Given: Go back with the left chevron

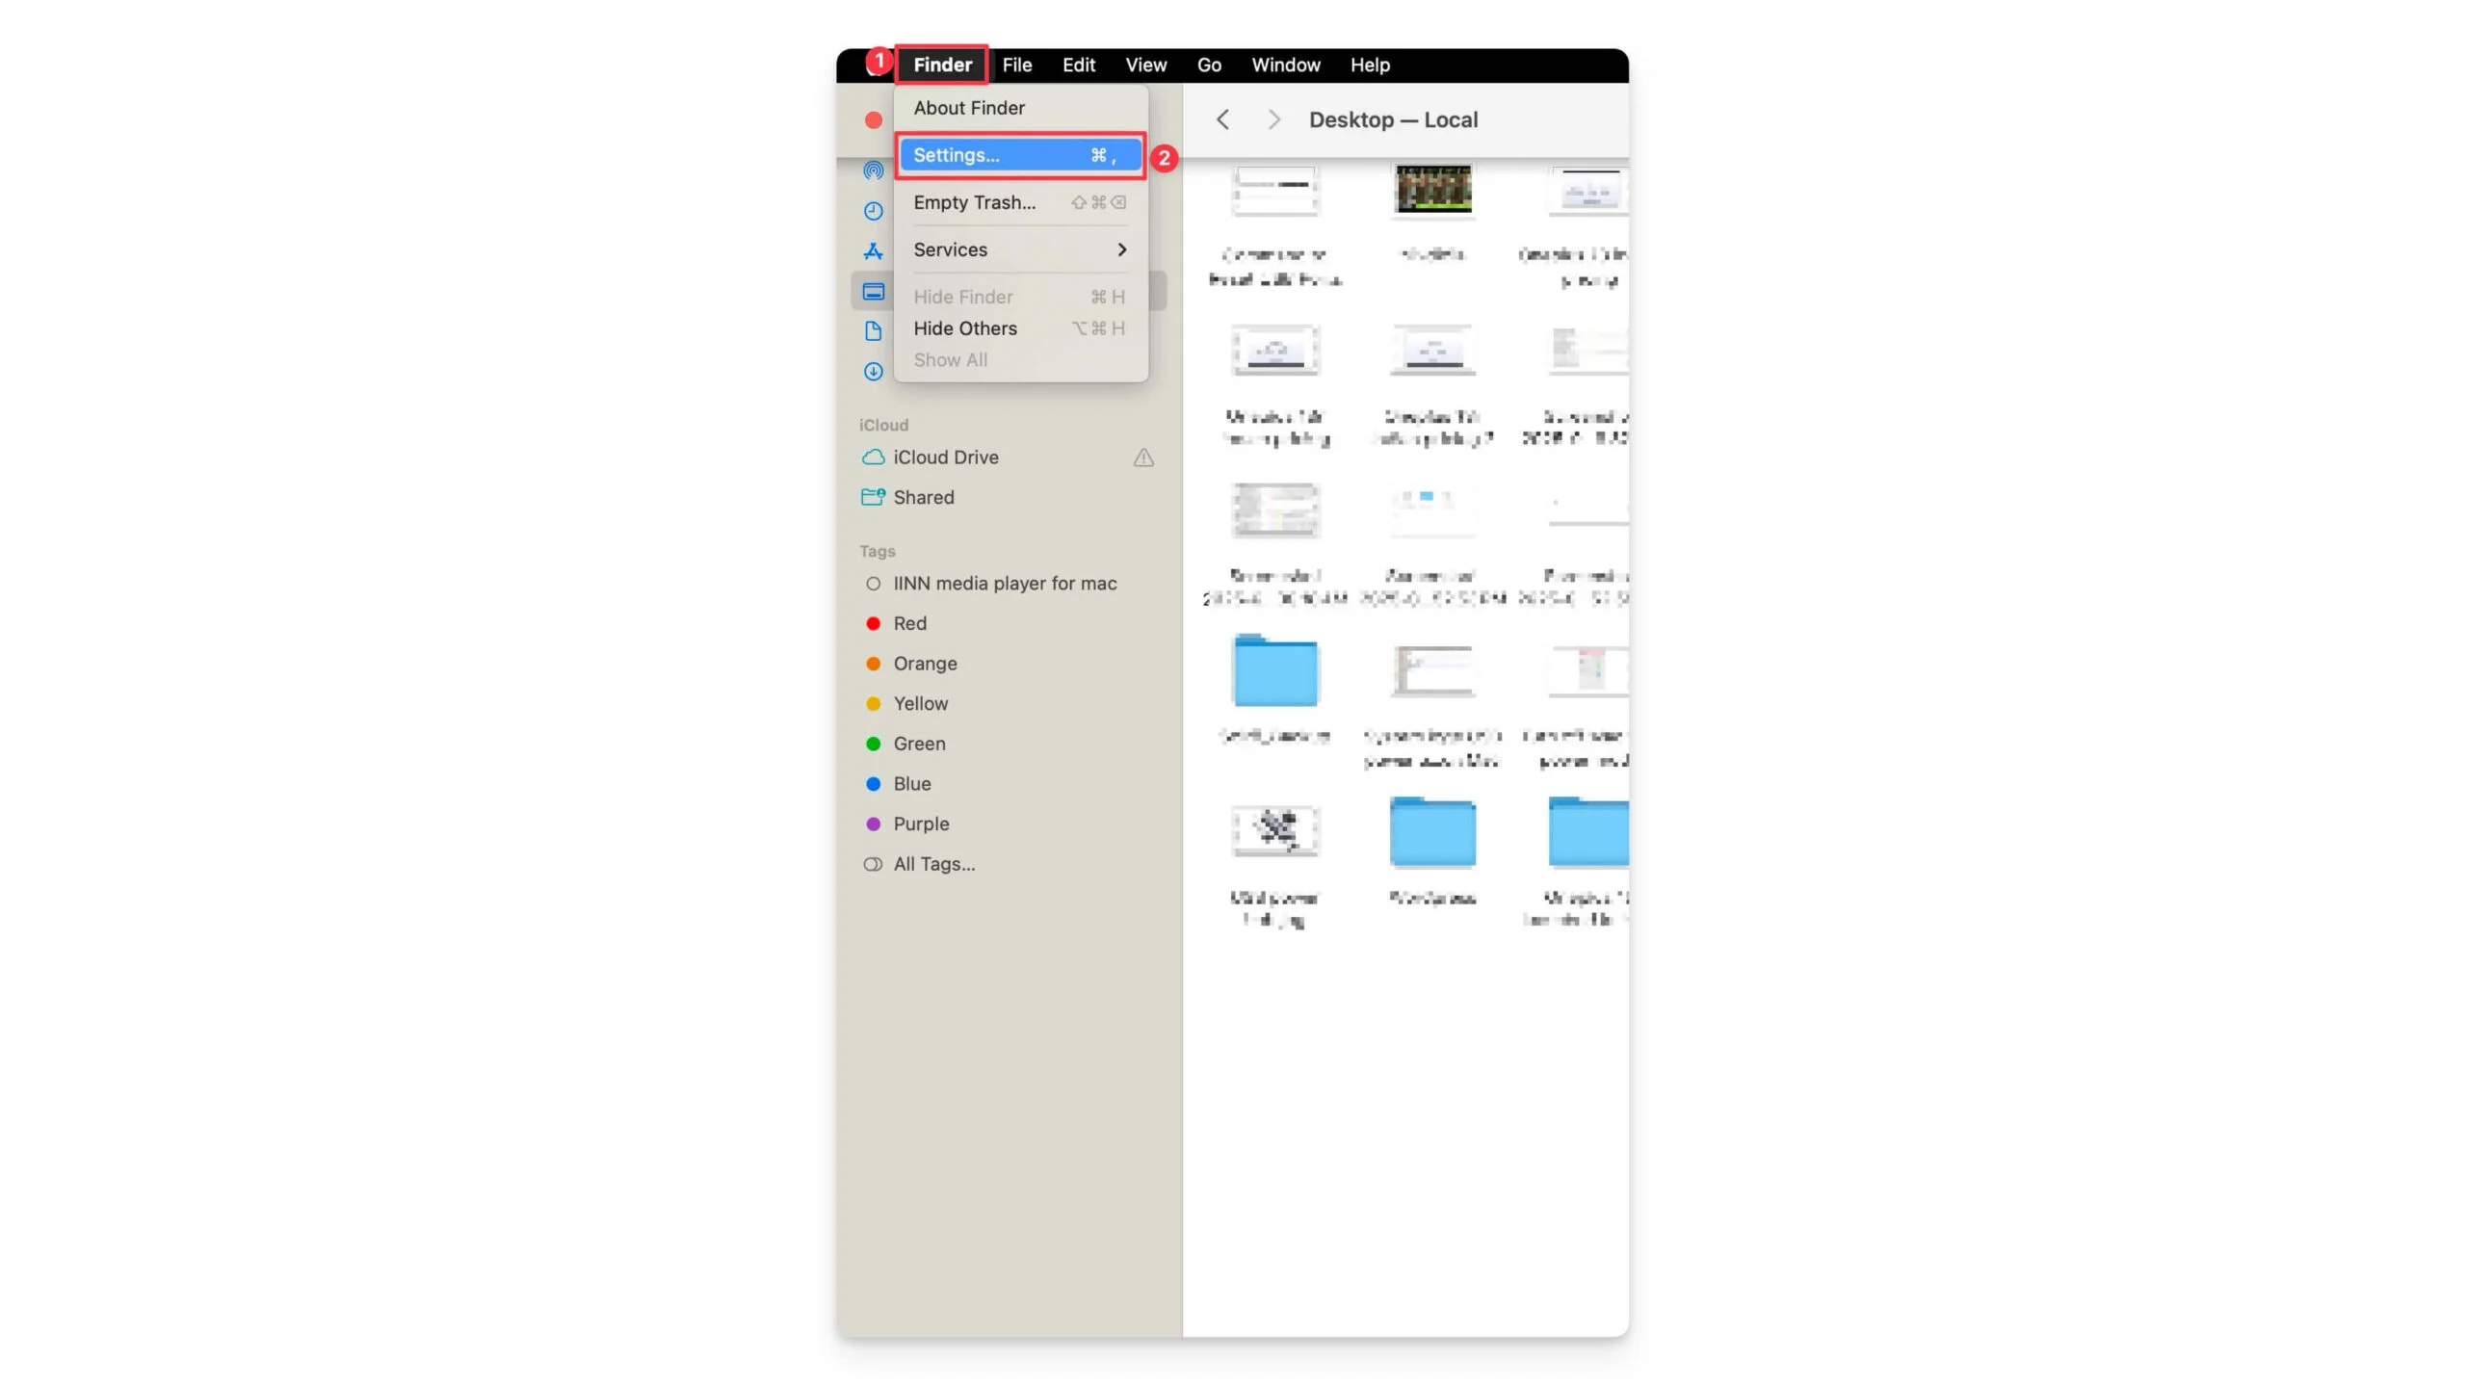Looking at the screenshot, I should 1222,119.
